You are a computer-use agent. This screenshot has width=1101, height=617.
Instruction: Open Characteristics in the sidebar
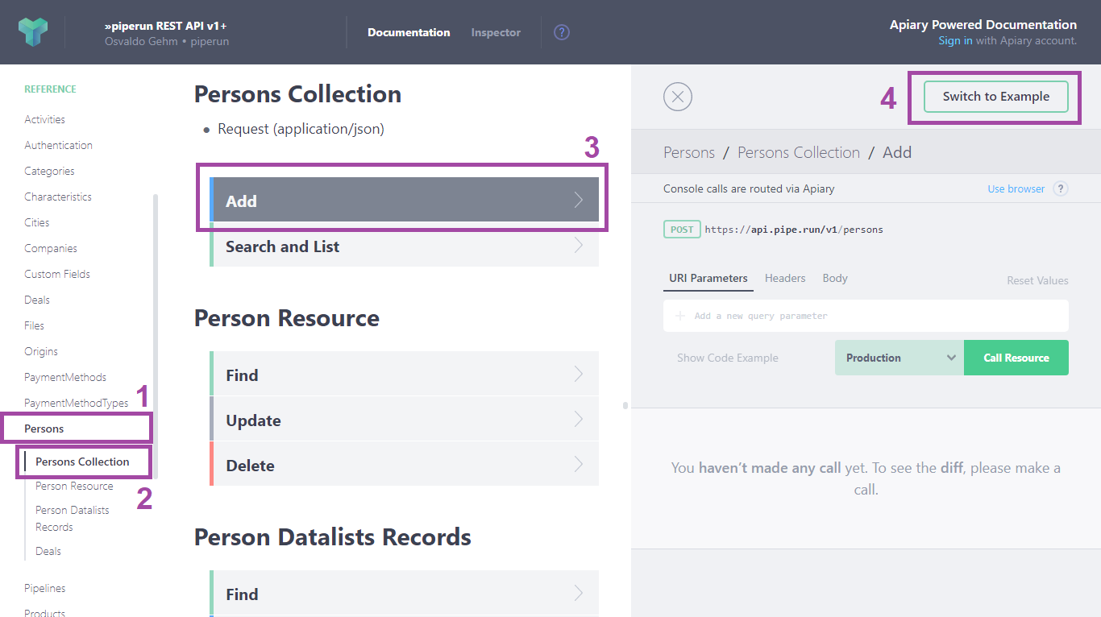coord(58,197)
